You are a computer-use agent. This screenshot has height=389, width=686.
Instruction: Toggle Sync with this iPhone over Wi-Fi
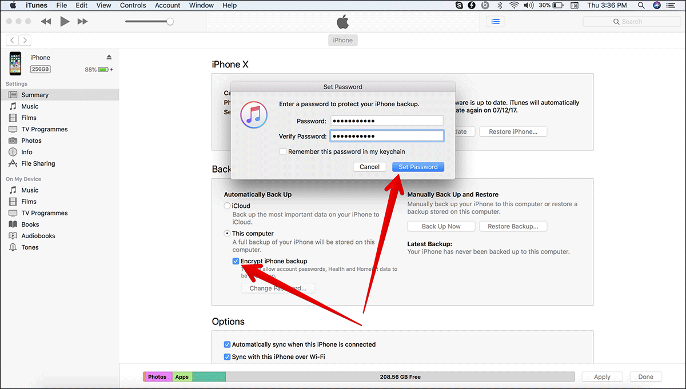(x=228, y=357)
